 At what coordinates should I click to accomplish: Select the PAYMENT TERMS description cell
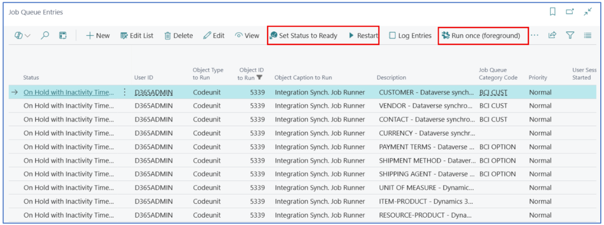[427, 147]
